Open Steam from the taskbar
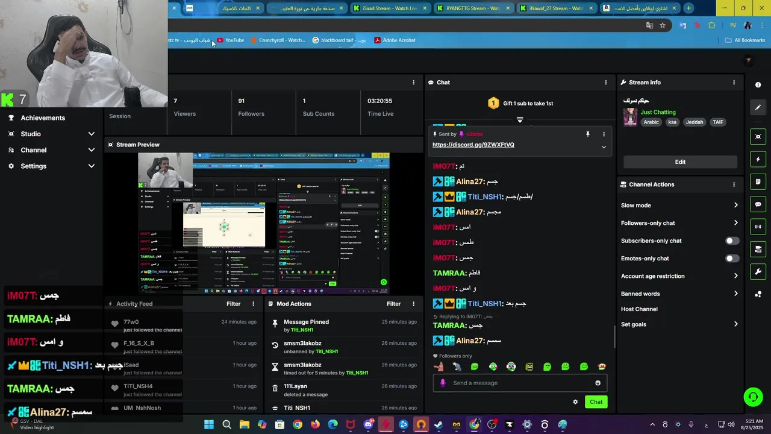This screenshot has width=771, height=434. pos(439,424)
